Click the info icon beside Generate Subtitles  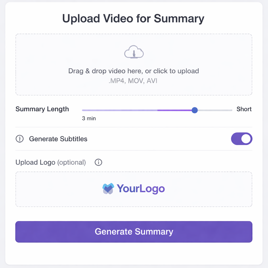click(20, 139)
